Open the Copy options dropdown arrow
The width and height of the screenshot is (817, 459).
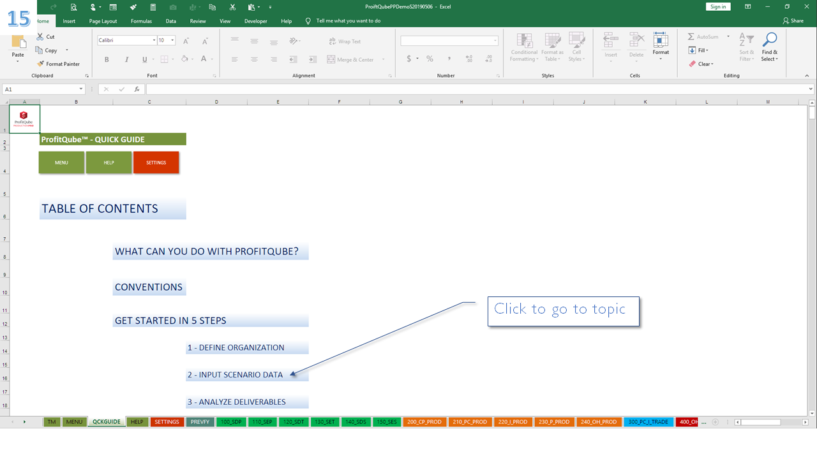coord(66,50)
